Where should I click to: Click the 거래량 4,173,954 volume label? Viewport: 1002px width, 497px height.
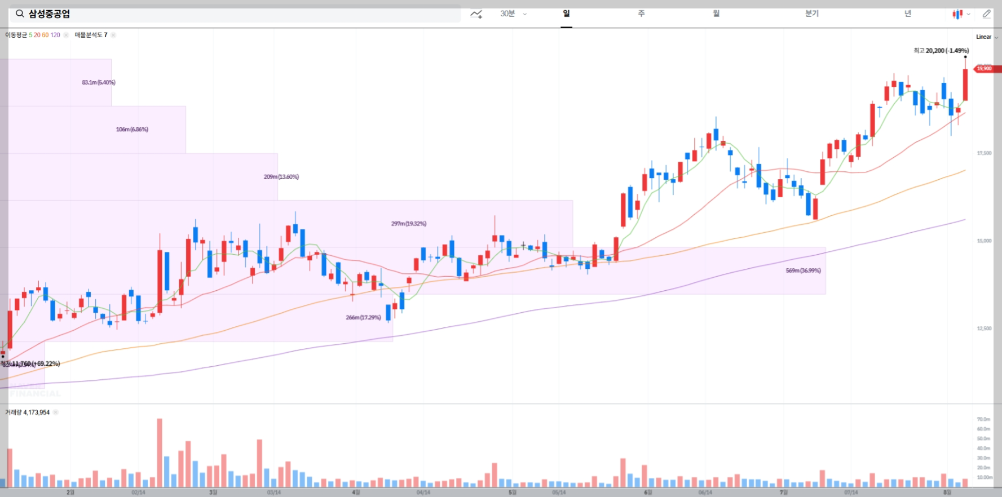(28, 412)
